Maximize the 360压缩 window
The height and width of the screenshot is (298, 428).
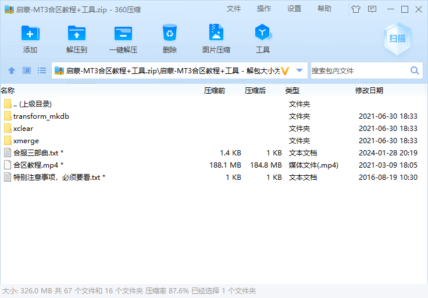[x=405, y=9]
